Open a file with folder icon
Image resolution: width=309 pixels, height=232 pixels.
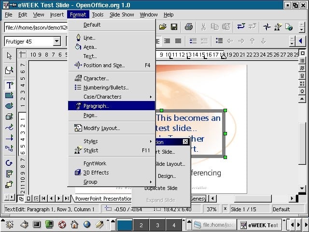163,27
